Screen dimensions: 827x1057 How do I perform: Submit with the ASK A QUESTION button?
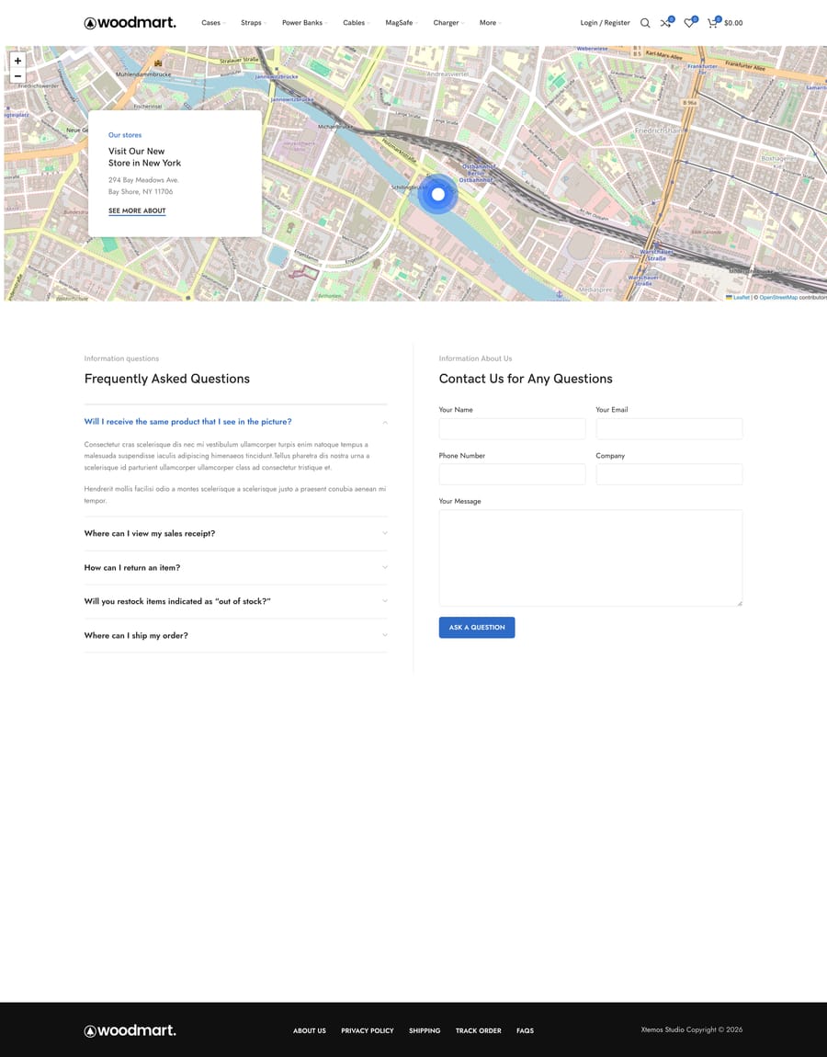point(477,628)
